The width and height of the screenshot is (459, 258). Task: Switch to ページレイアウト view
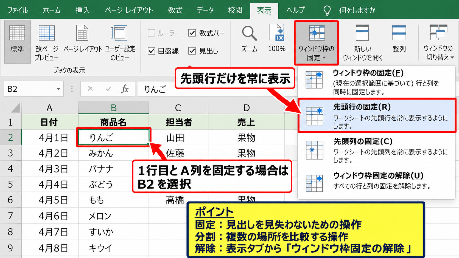(x=83, y=39)
